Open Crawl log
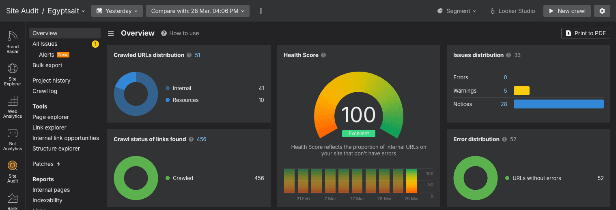This screenshot has width=616, height=210. (45, 91)
